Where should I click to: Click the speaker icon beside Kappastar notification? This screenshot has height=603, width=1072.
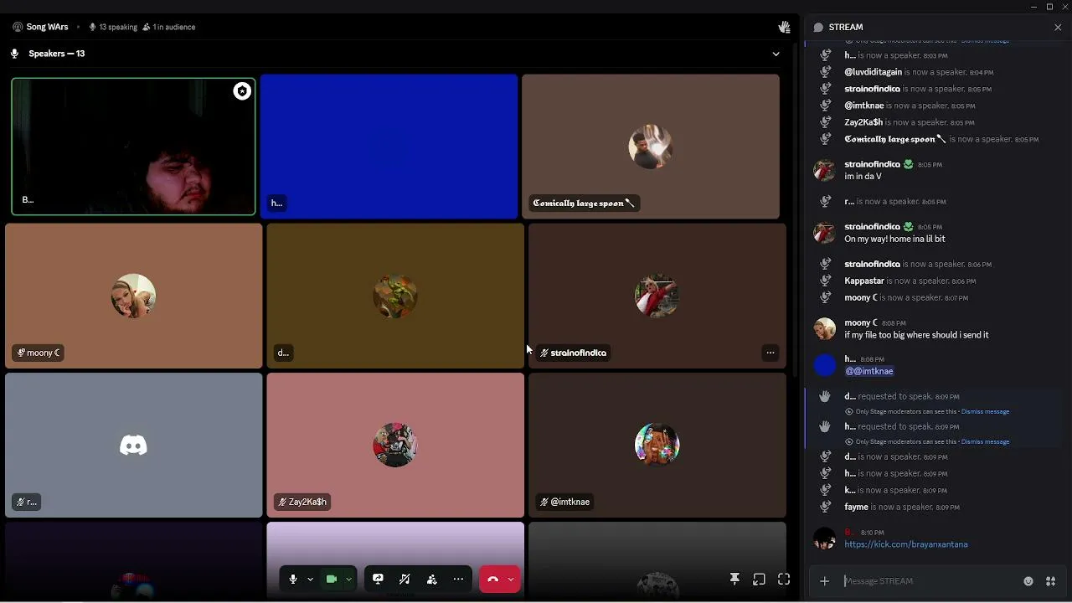[x=825, y=281]
